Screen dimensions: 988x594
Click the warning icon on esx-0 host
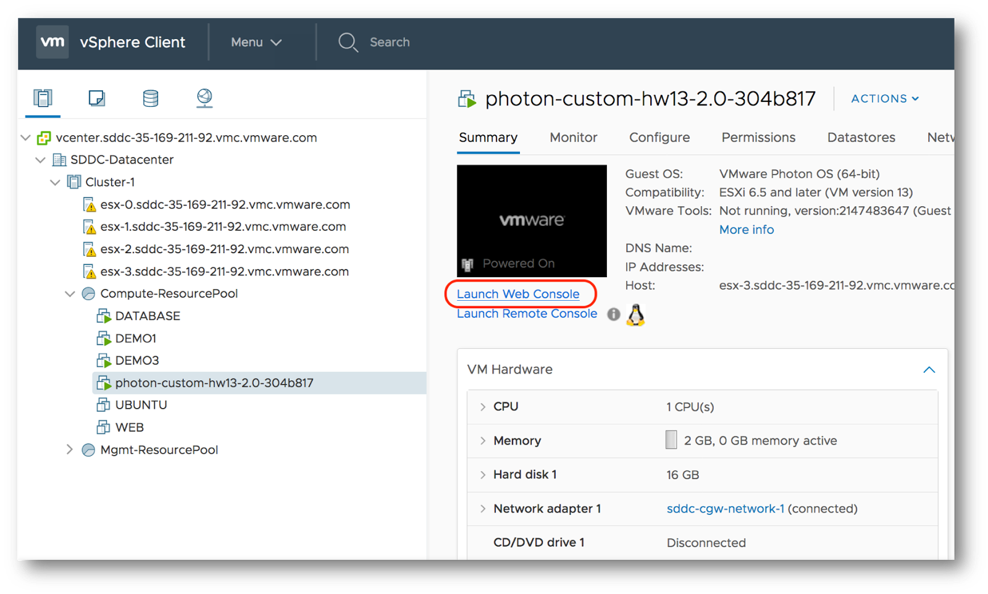pyautogui.click(x=90, y=204)
